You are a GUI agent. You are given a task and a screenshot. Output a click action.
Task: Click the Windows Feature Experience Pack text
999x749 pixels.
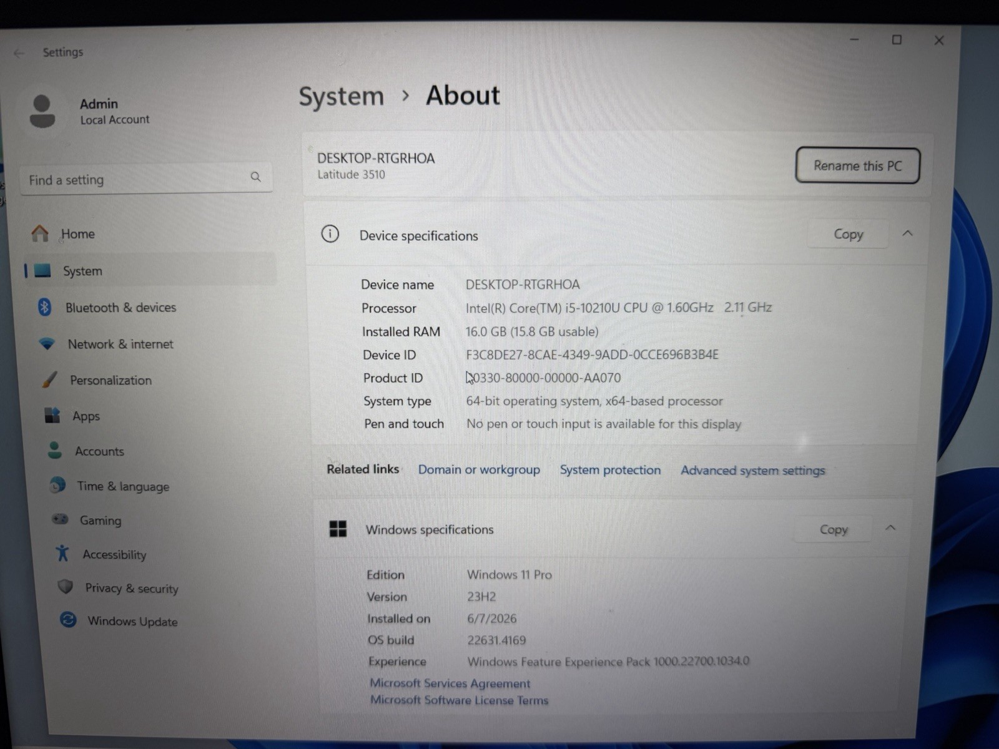(608, 661)
